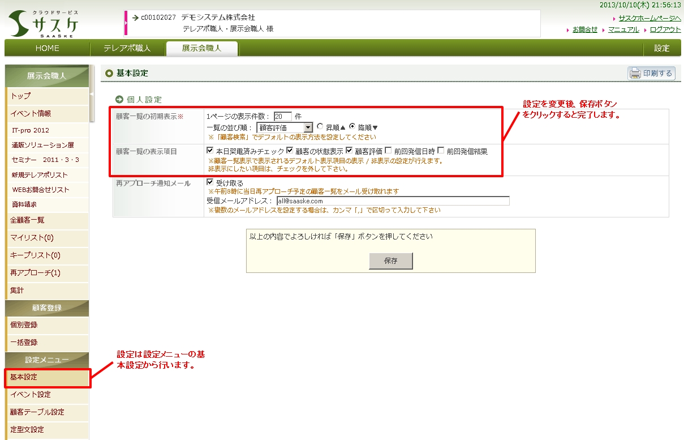The width and height of the screenshot is (684, 440).
Task: Open 基本設定 in sidebar
Action: (x=48, y=377)
